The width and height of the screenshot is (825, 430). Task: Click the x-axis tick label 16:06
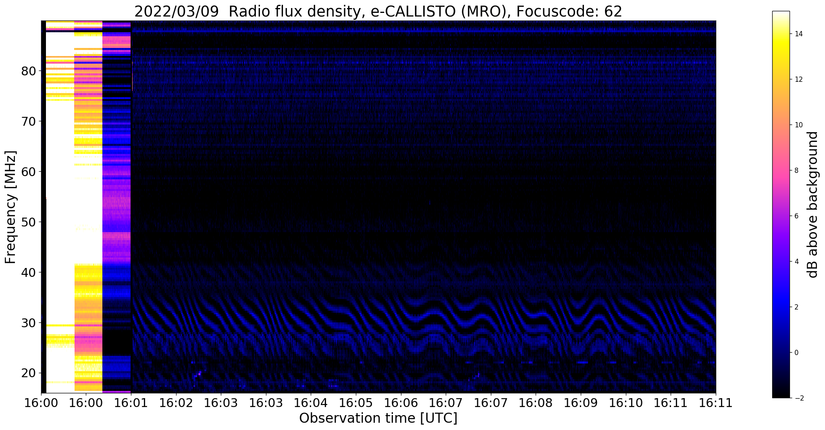click(401, 403)
